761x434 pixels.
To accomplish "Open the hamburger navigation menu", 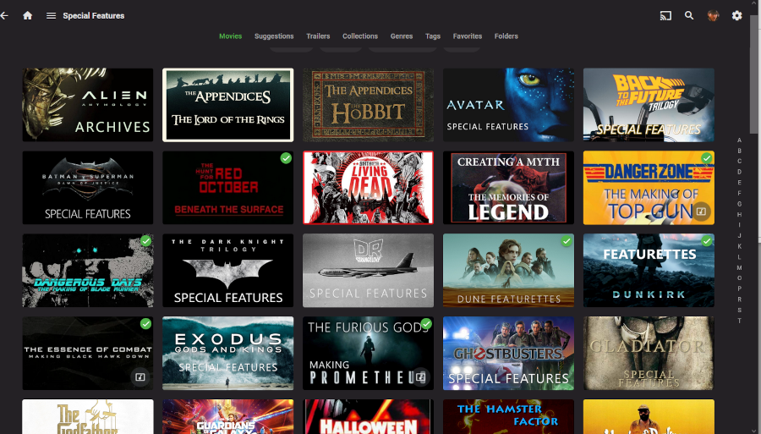I will coord(51,16).
